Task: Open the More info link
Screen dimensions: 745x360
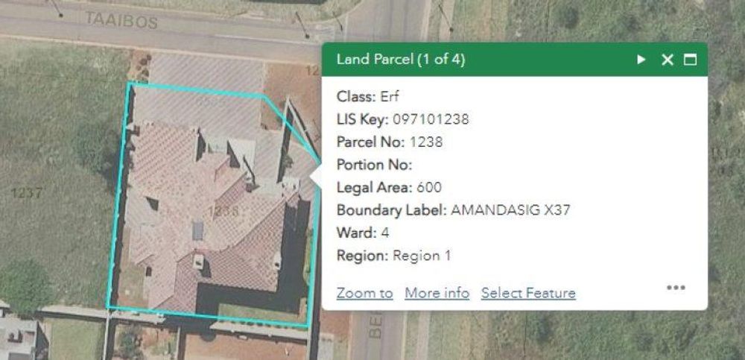Action: pos(437,293)
